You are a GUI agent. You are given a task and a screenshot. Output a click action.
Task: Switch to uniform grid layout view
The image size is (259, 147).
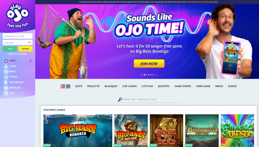pyautogui.click(x=68, y=86)
